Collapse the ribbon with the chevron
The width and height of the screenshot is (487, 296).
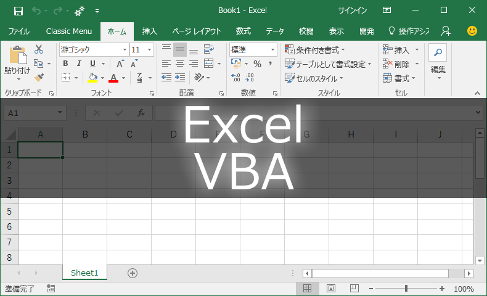point(477,93)
